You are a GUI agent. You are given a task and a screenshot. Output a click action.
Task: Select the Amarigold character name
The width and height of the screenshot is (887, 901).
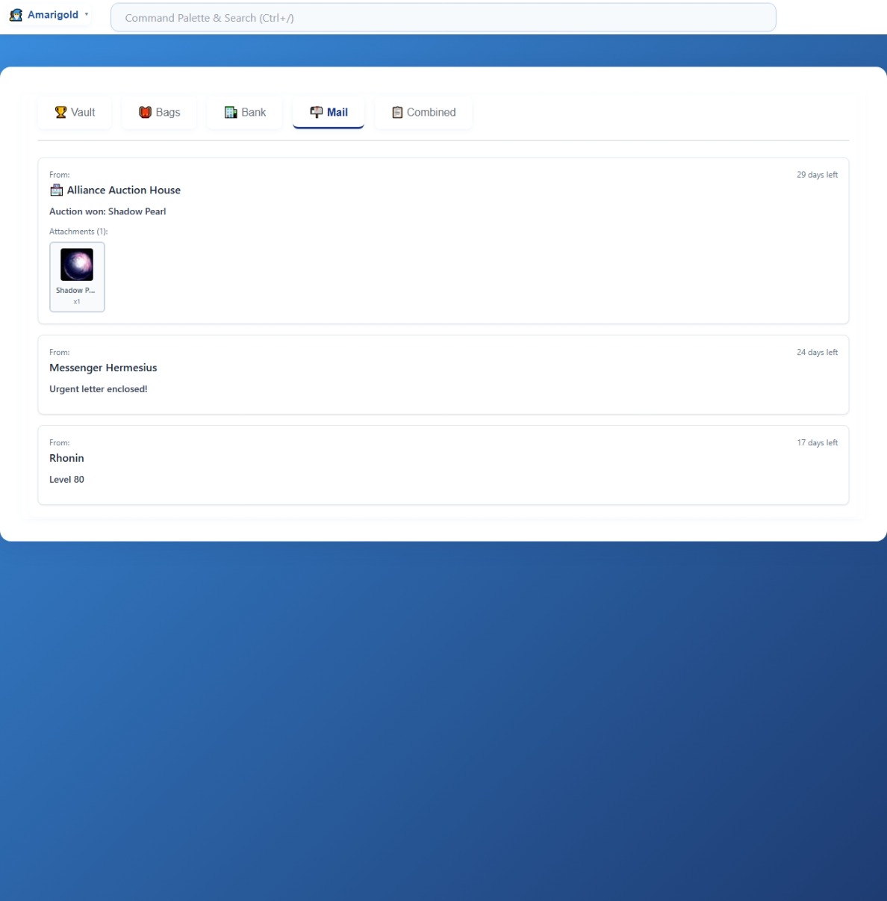53,15
